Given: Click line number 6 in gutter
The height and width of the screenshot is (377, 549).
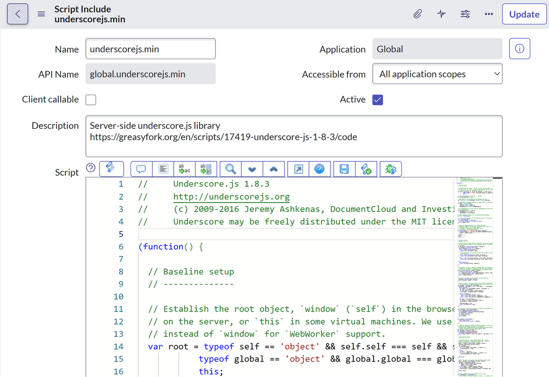Looking at the screenshot, I should (121, 247).
